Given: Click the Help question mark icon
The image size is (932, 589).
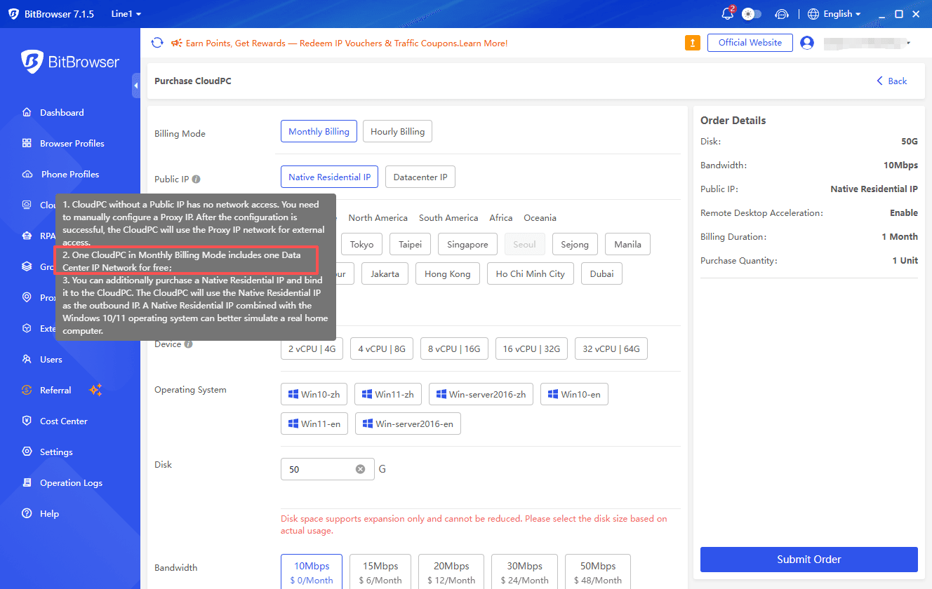Looking at the screenshot, I should 27,513.
